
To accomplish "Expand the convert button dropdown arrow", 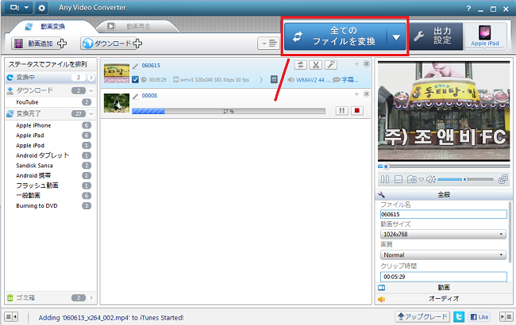I will click(396, 37).
